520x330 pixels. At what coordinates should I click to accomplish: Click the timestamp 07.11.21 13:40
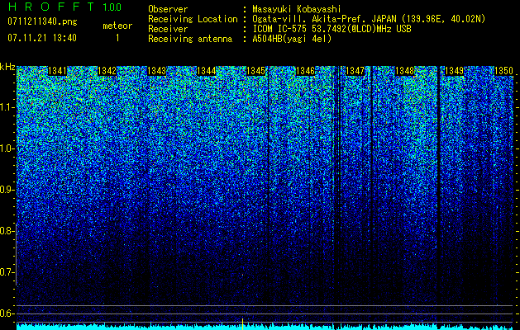pyautogui.click(x=42, y=38)
